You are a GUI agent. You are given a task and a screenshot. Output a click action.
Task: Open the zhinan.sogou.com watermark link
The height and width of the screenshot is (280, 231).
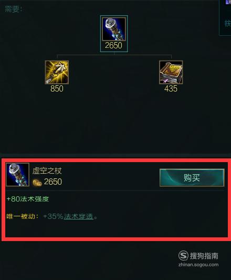(198, 265)
